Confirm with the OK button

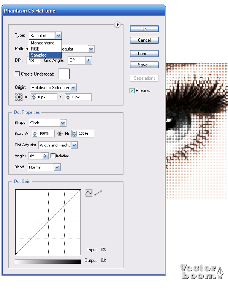click(x=144, y=29)
